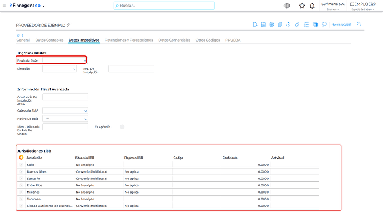The width and height of the screenshot is (383, 223).
Task: Click No aplica in the Santa Fe row
Action: pos(132,179)
